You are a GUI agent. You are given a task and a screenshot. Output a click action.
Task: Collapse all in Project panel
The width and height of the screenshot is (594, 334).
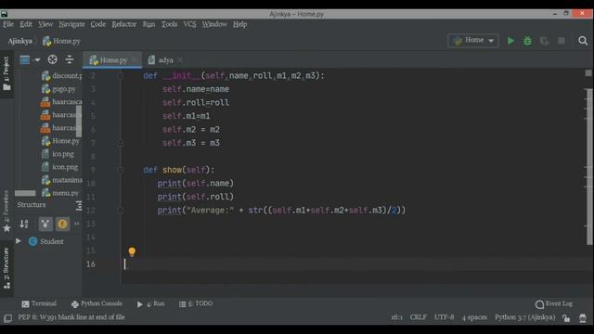pyautogui.click(x=70, y=59)
